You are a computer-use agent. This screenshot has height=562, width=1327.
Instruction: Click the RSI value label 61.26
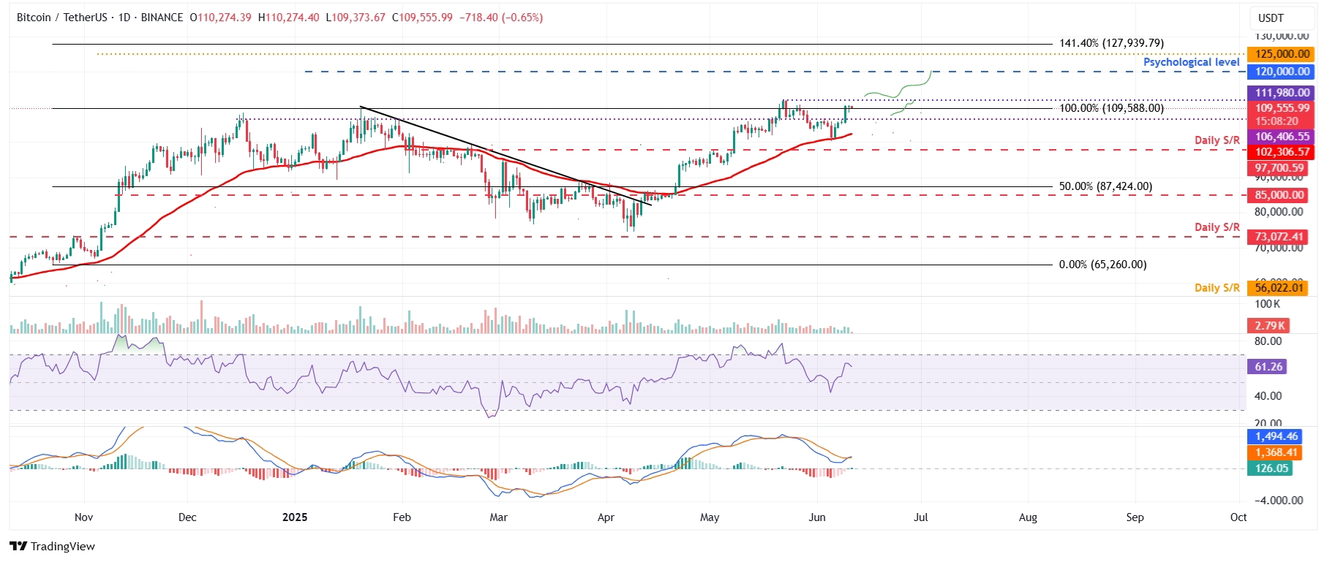1268,367
